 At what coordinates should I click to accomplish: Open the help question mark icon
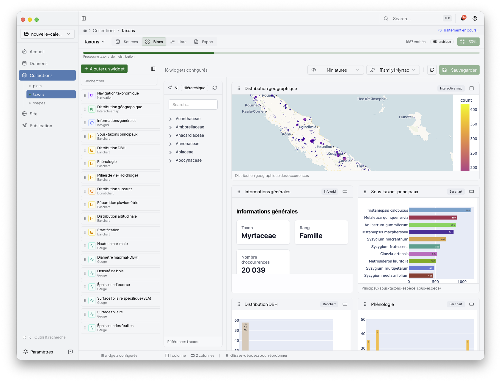tap(475, 18)
